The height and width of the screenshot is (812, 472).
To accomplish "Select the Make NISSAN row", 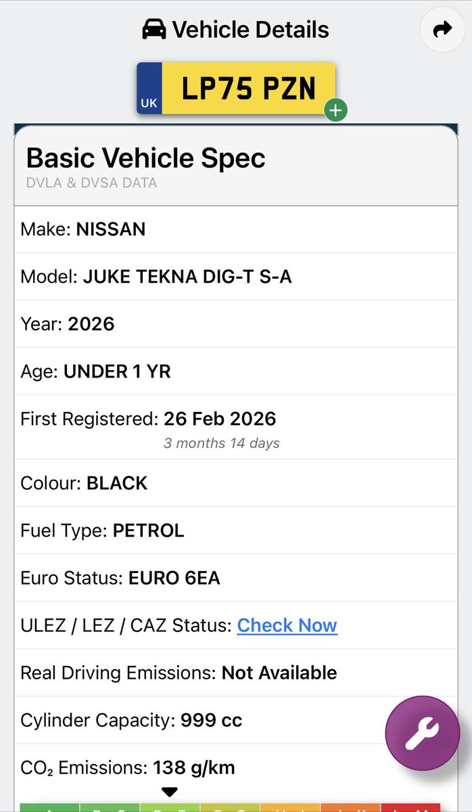I will click(x=236, y=229).
